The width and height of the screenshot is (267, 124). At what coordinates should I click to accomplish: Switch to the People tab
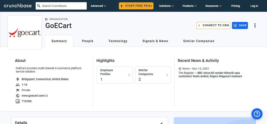click(x=87, y=41)
